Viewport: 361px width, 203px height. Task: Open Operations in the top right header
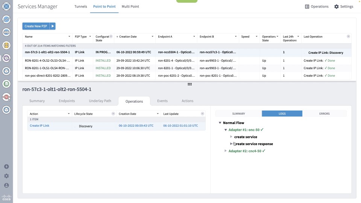pyautogui.click(x=317, y=7)
